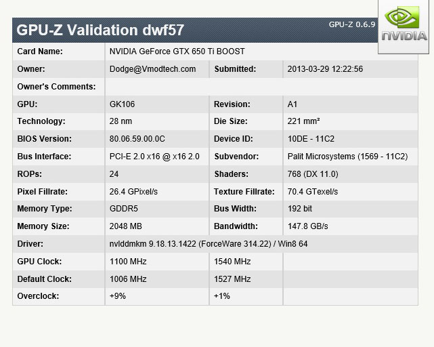The image size is (434, 347).
Task: Click the nvlddmkm ForceWare 314.22 driver value
Action: [209, 244]
